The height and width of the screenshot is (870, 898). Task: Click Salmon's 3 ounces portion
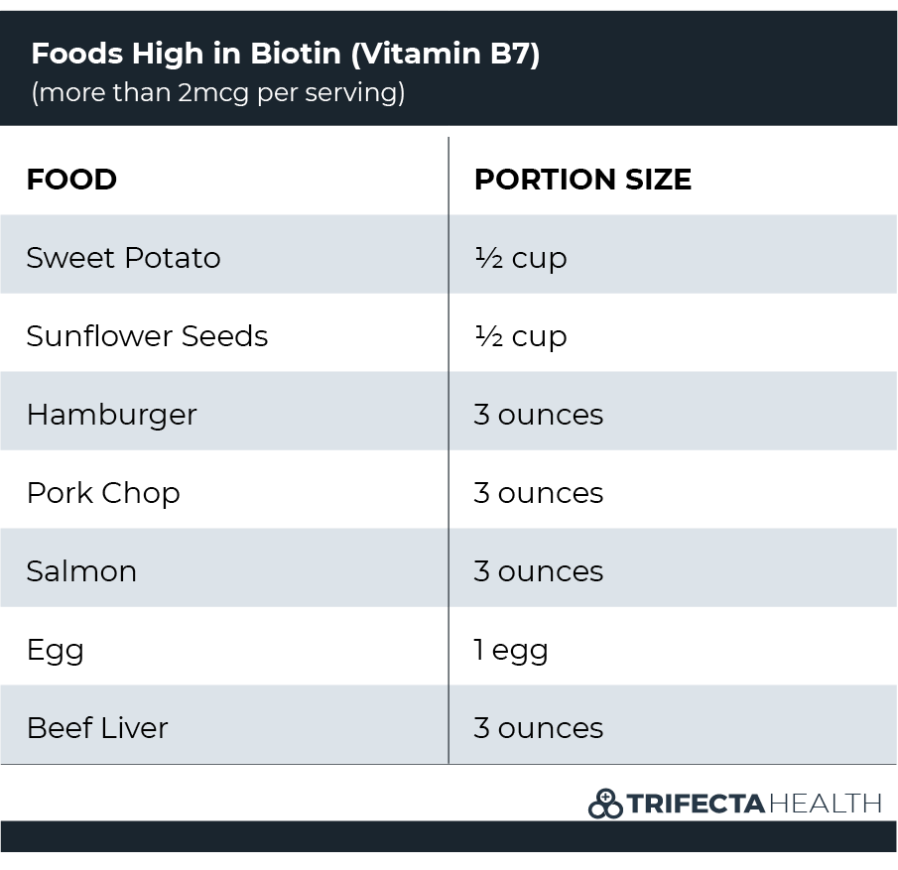tap(539, 571)
